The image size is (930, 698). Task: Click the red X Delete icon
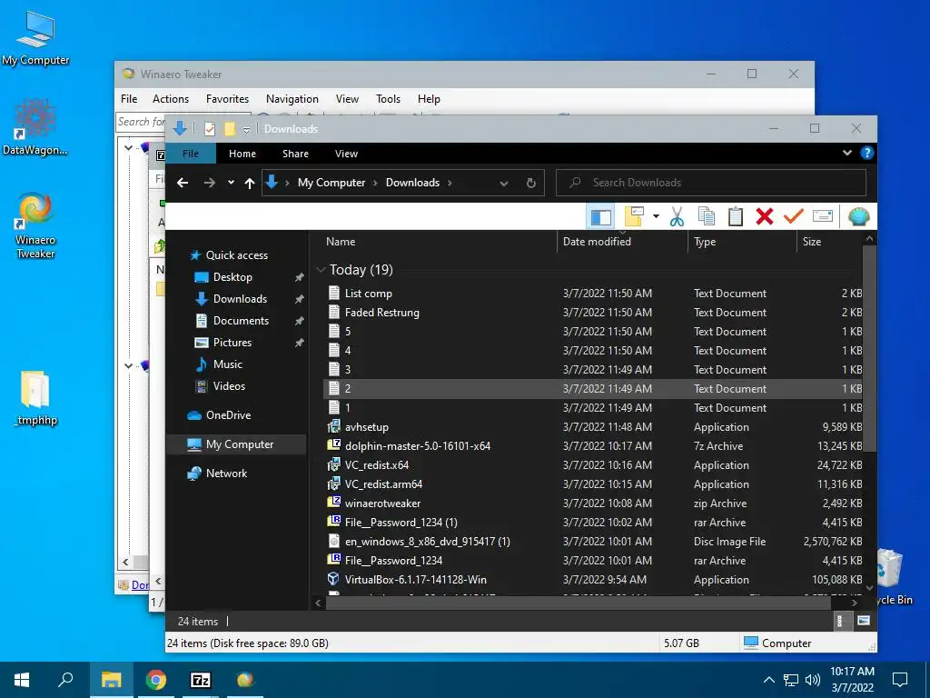click(765, 216)
